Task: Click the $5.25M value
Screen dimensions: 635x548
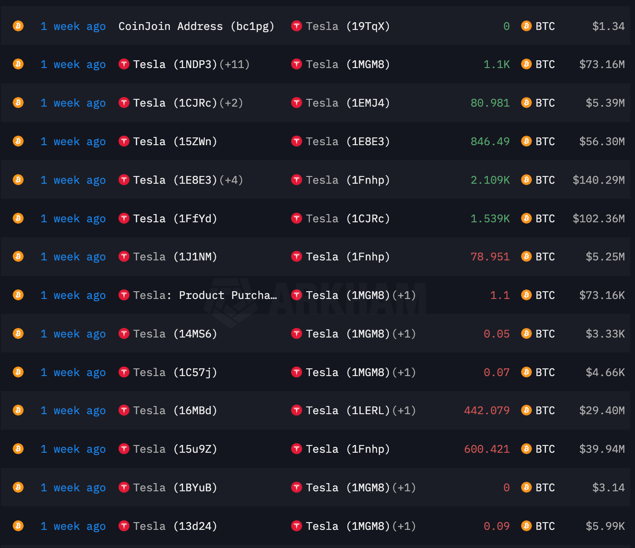Action: tap(605, 257)
